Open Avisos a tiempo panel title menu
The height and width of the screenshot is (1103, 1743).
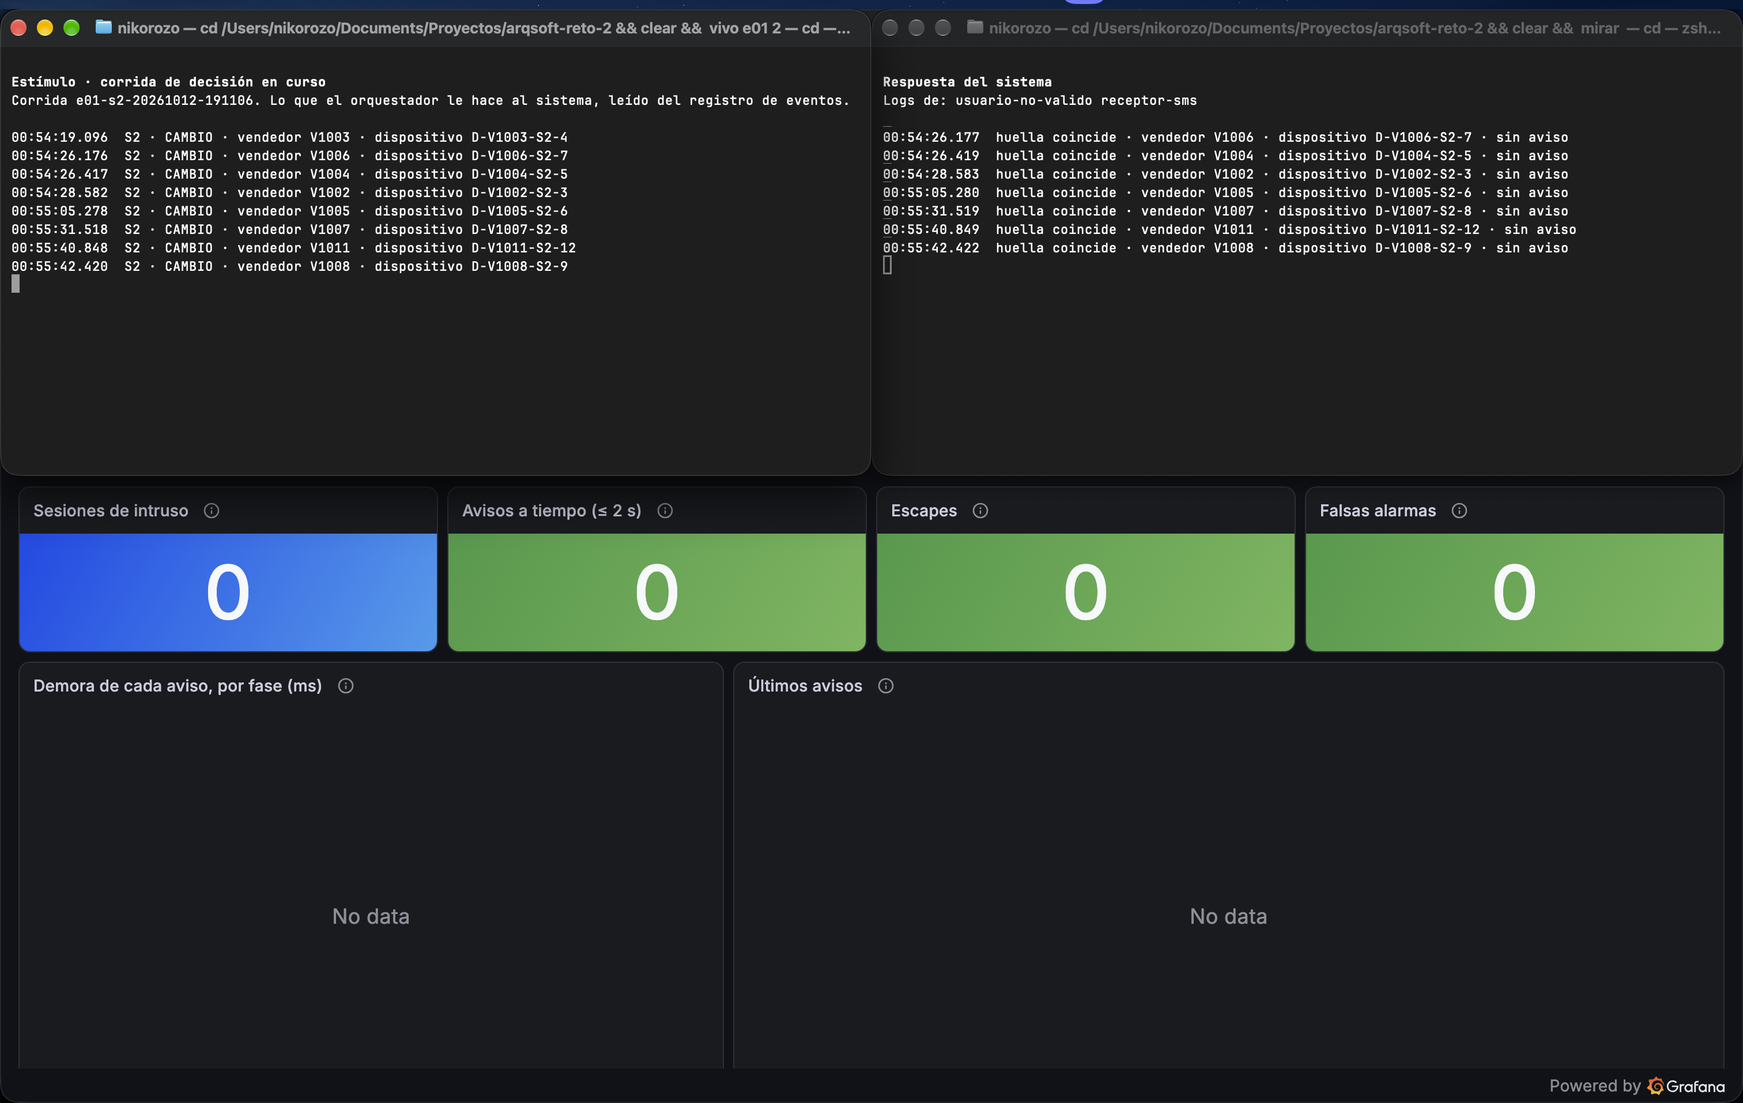[552, 511]
